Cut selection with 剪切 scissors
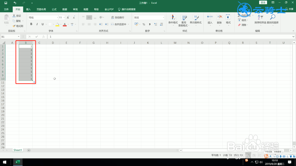This screenshot has height=166, width=296. point(17,16)
